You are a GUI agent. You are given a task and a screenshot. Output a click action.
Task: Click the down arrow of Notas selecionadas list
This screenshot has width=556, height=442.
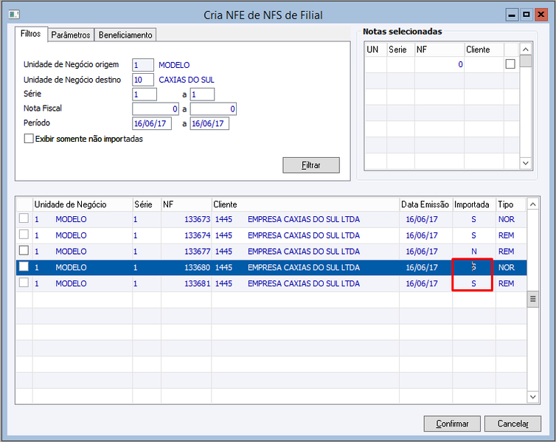(x=526, y=163)
